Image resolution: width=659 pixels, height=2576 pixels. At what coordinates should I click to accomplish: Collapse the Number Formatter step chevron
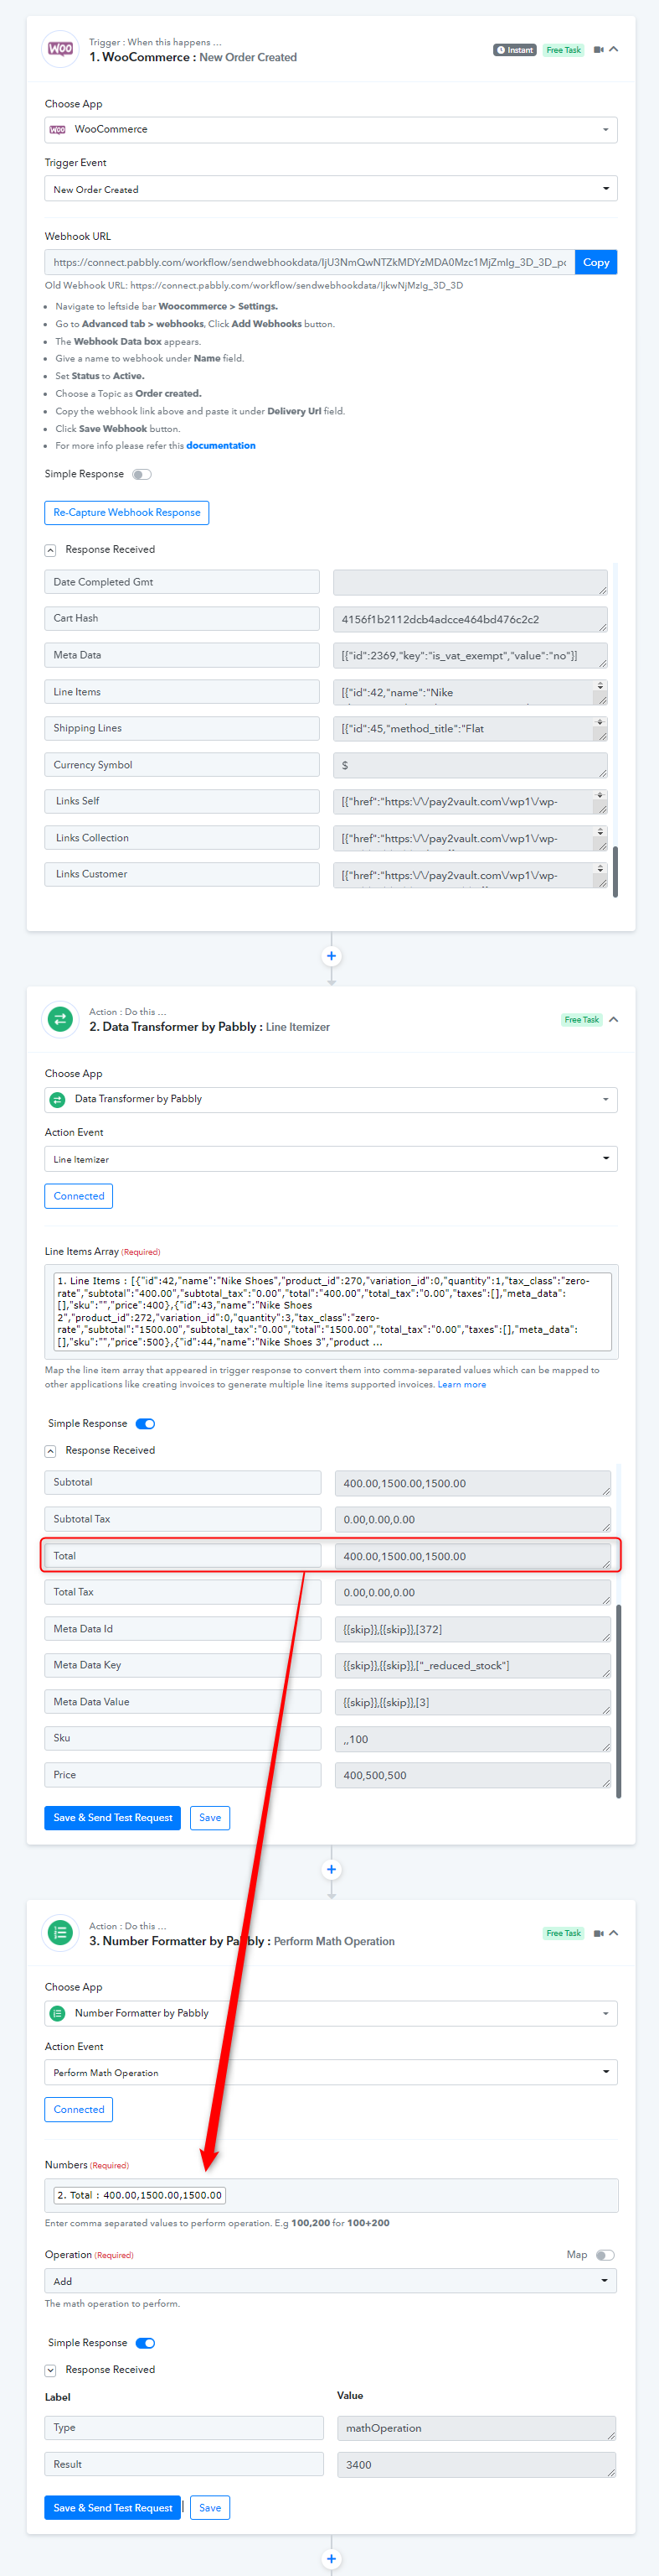[x=614, y=1933]
